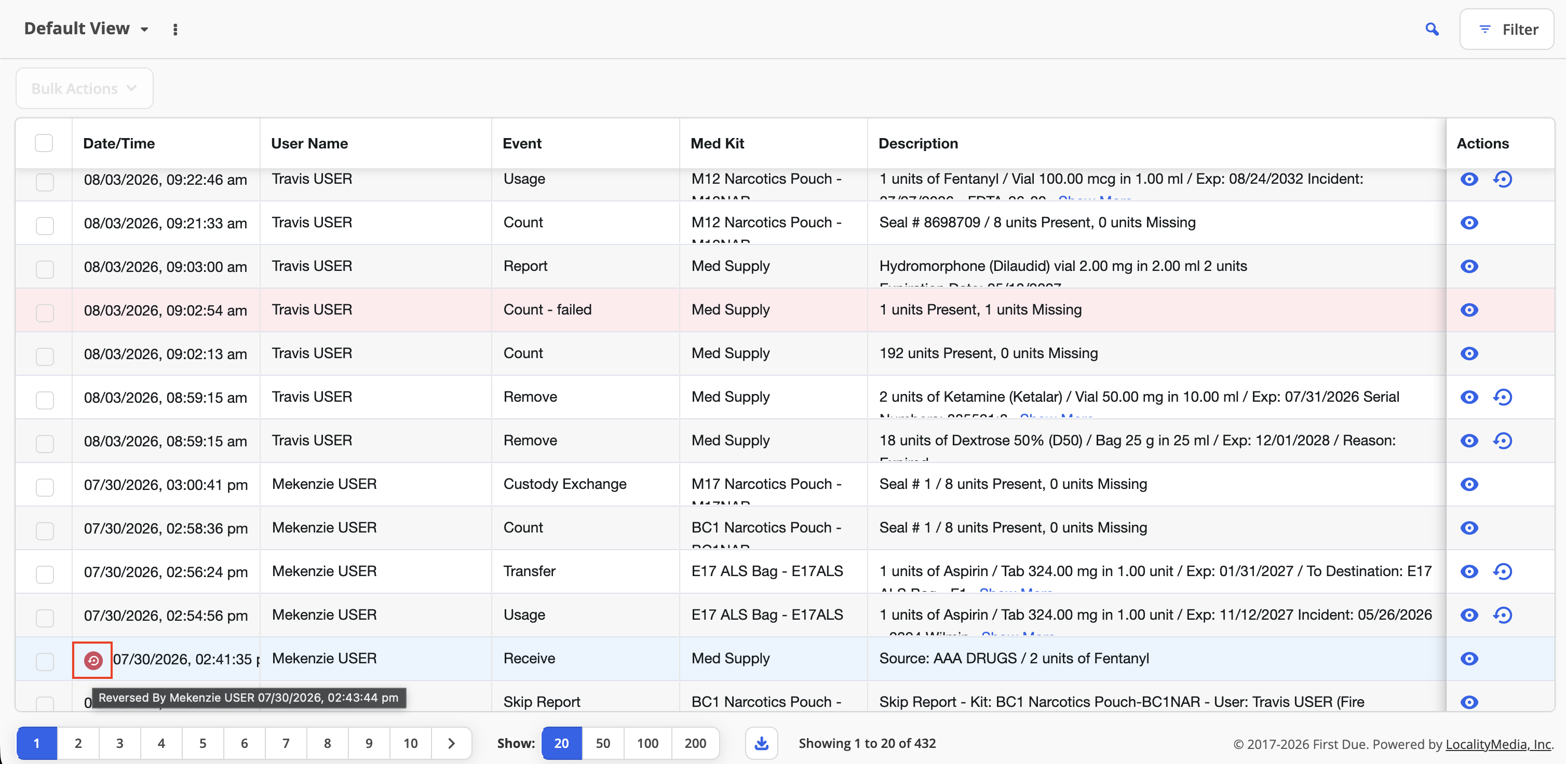The height and width of the screenshot is (764, 1566).
Task: Expand the Default View dropdown
Action: (86, 29)
